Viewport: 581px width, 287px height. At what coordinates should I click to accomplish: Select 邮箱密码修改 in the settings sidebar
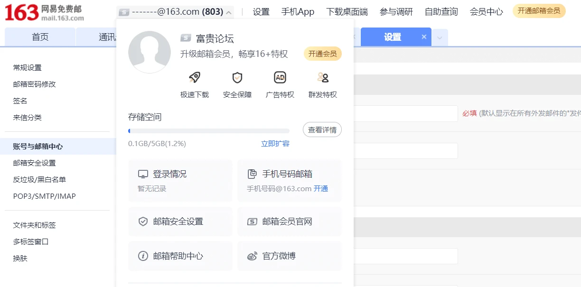35,84
